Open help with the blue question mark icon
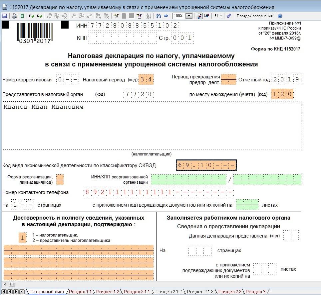This screenshot has width=321, height=295. point(280,16)
